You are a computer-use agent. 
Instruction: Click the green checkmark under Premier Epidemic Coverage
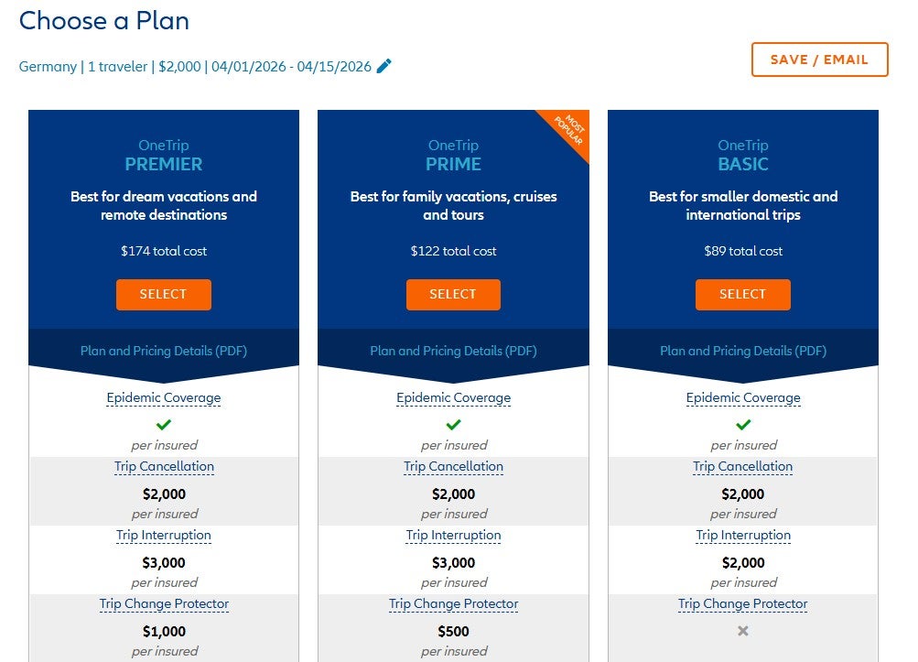(x=164, y=424)
